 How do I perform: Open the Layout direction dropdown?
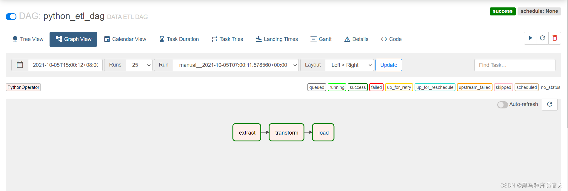350,65
